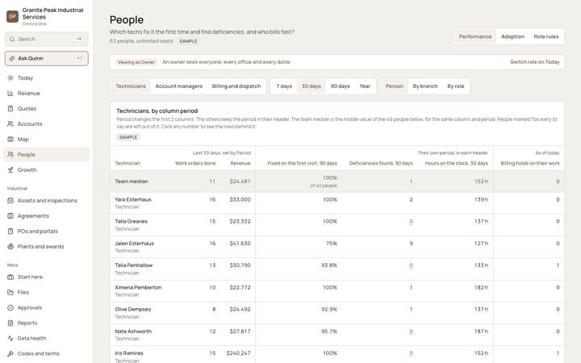Group results By role

[x=455, y=86]
